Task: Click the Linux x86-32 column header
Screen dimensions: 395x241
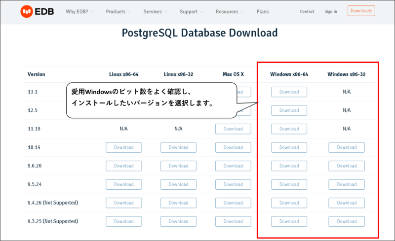Action: click(x=178, y=74)
